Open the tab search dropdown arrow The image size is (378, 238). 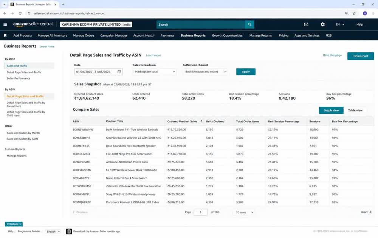click(4, 4)
